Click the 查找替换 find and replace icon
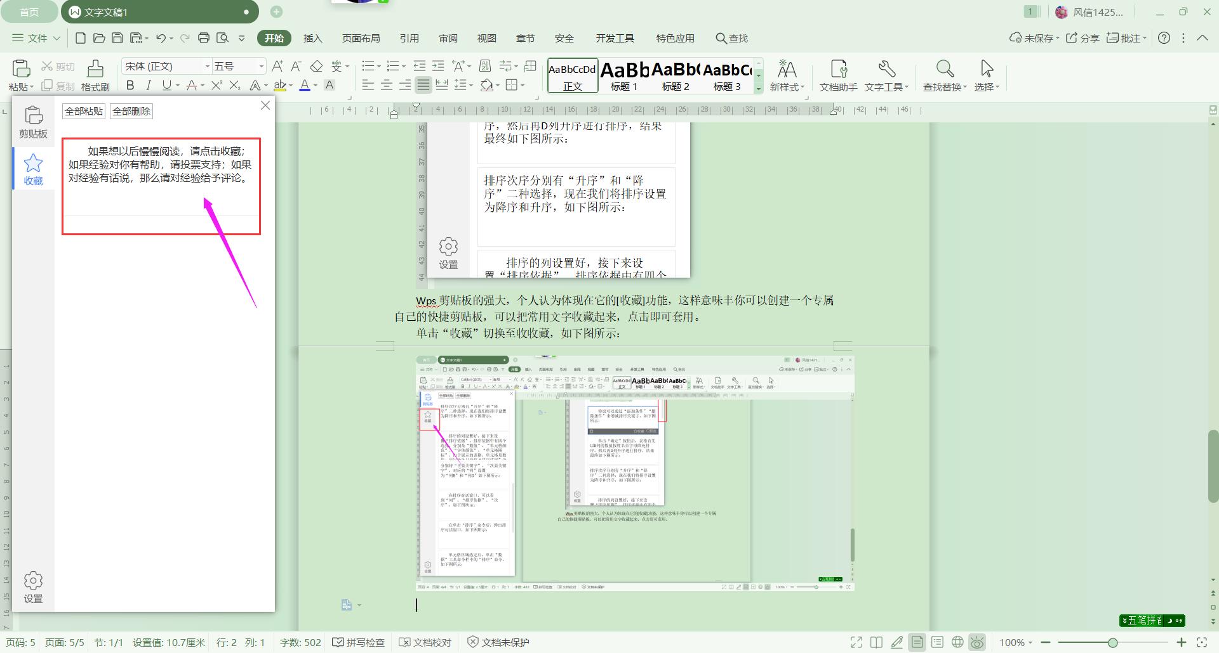Viewport: 1219px width, 653px height. pyautogui.click(x=944, y=75)
